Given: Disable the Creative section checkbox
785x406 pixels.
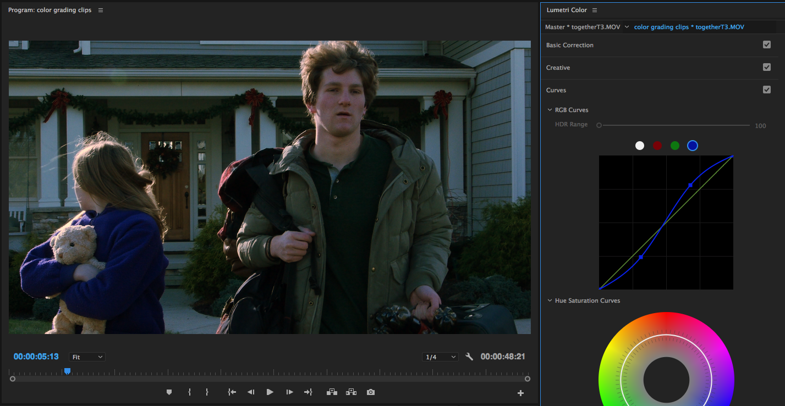Looking at the screenshot, I should point(766,67).
